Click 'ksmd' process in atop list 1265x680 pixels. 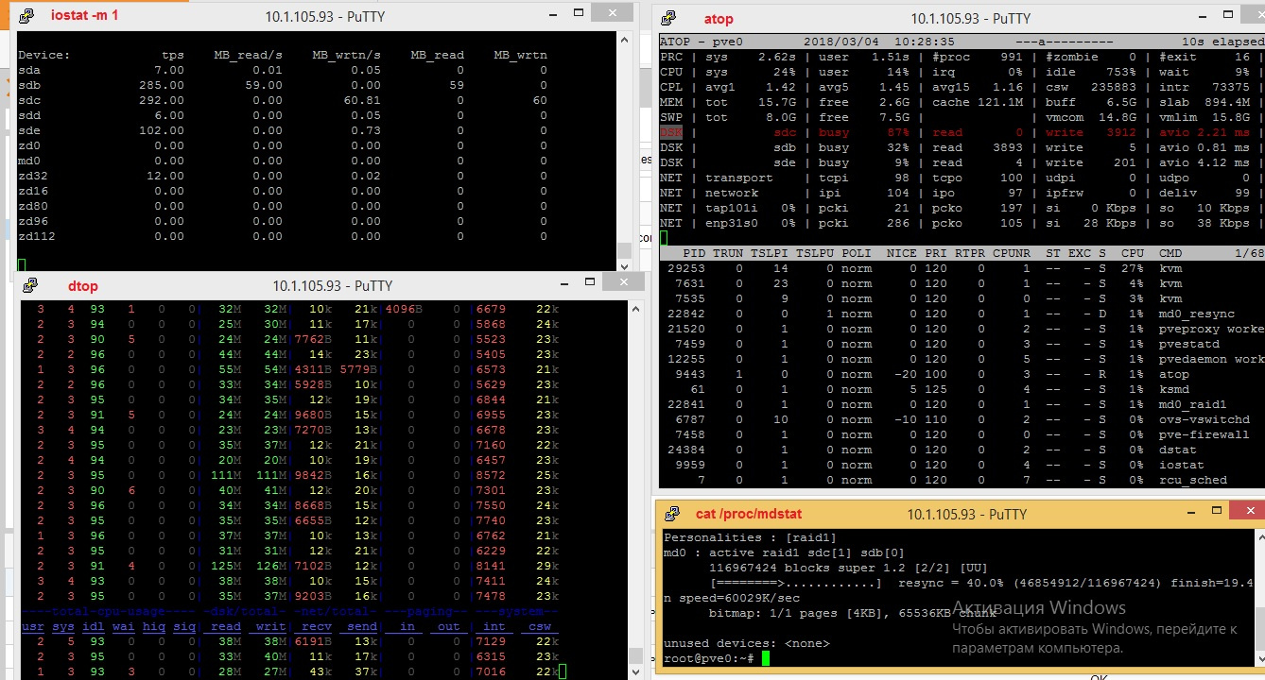pyautogui.click(x=1173, y=389)
